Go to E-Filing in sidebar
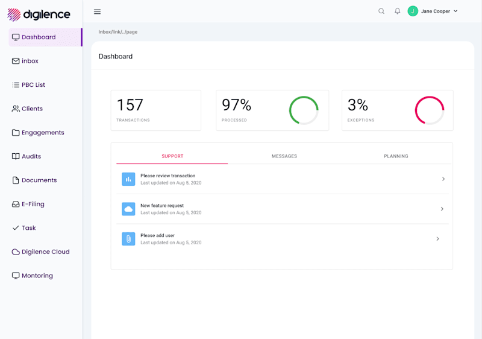The image size is (482, 339). pos(33,204)
